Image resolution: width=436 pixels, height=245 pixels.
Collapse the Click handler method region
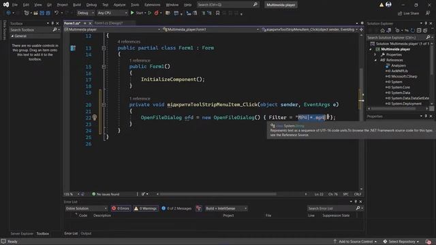104,105
